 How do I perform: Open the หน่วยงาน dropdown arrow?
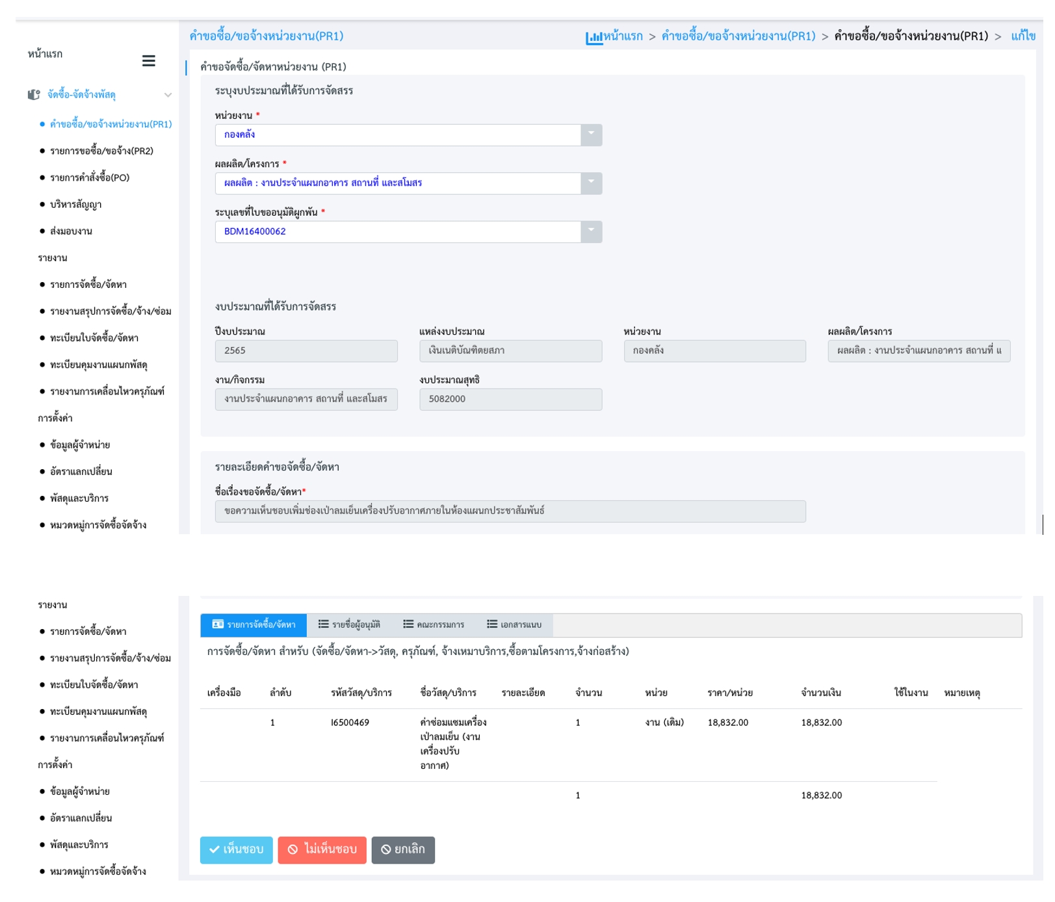point(591,135)
